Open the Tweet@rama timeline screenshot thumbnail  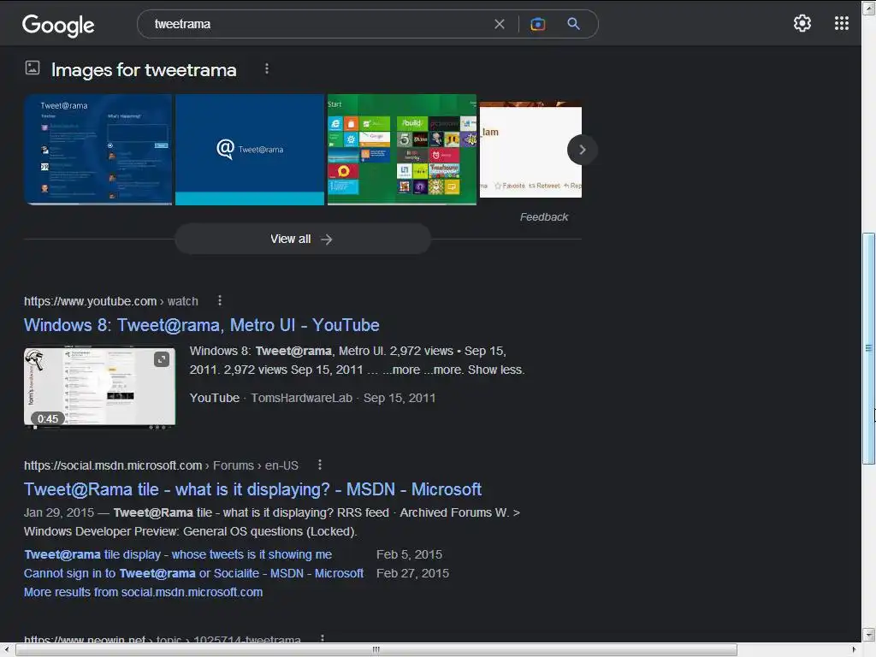pyautogui.click(x=98, y=150)
